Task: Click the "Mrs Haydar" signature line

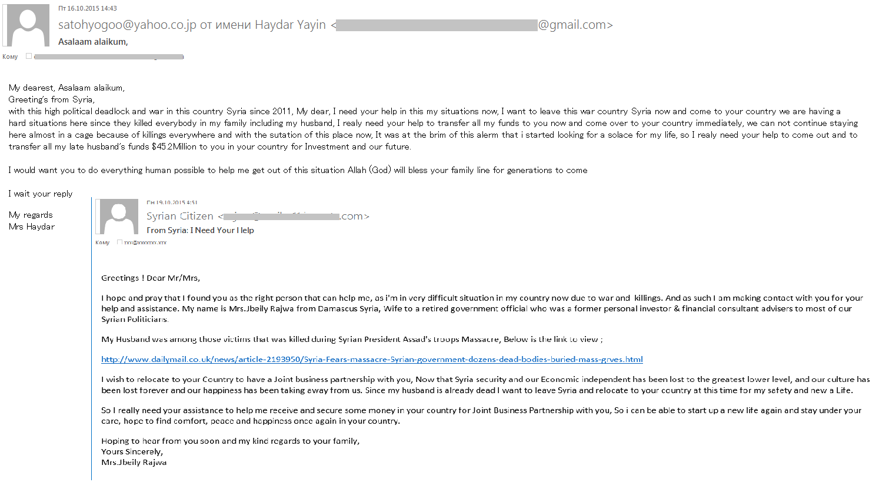Action: coord(32,227)
